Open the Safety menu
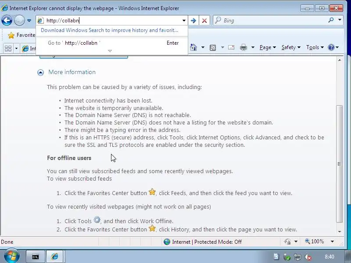 [x=291, y=47]
